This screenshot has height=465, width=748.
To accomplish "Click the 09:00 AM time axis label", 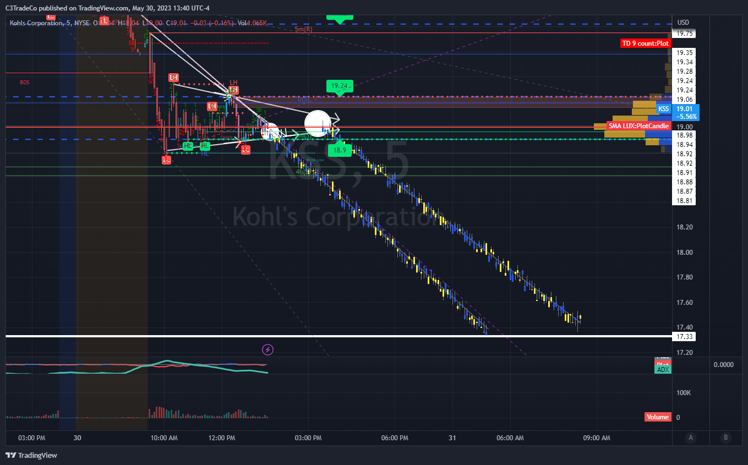I will (x=597, y=438).
